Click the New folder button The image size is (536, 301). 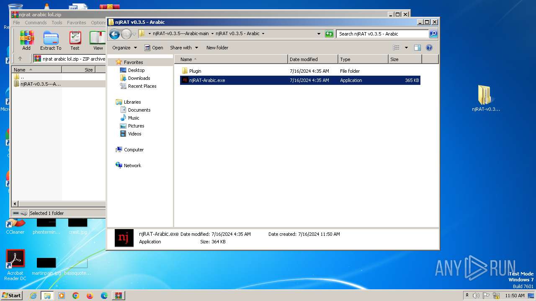pyautogui.click(x=217, y=48)
